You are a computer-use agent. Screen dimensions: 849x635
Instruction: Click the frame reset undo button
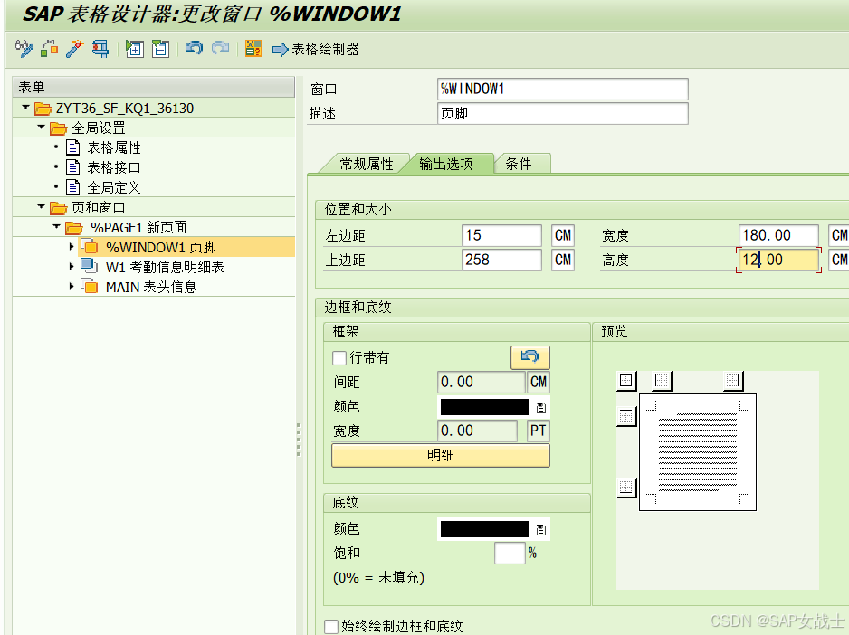pos(530,357)
